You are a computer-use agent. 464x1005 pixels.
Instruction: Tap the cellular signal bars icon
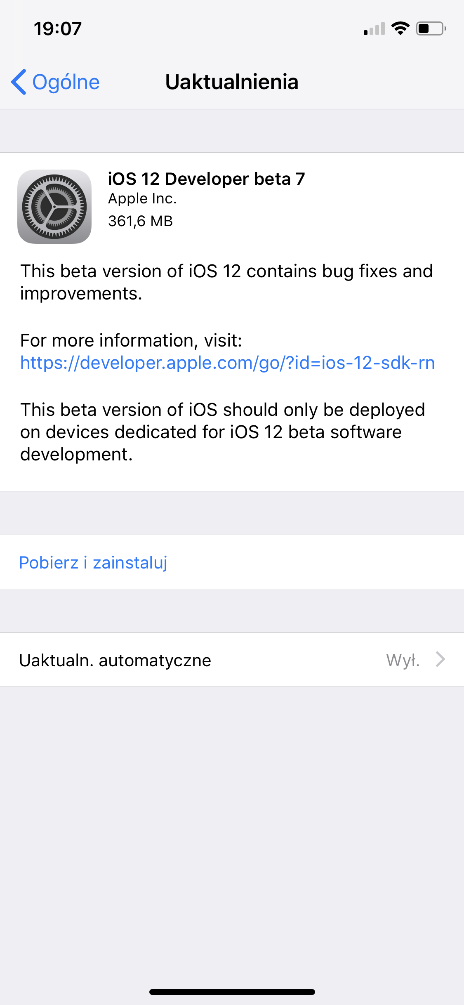(374, 28)
